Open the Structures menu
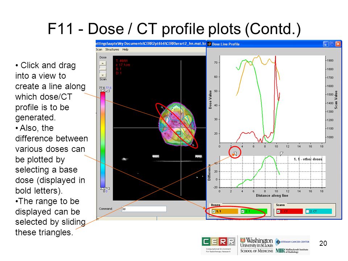This screenshot has width=348, height=261. pos(112,50)
